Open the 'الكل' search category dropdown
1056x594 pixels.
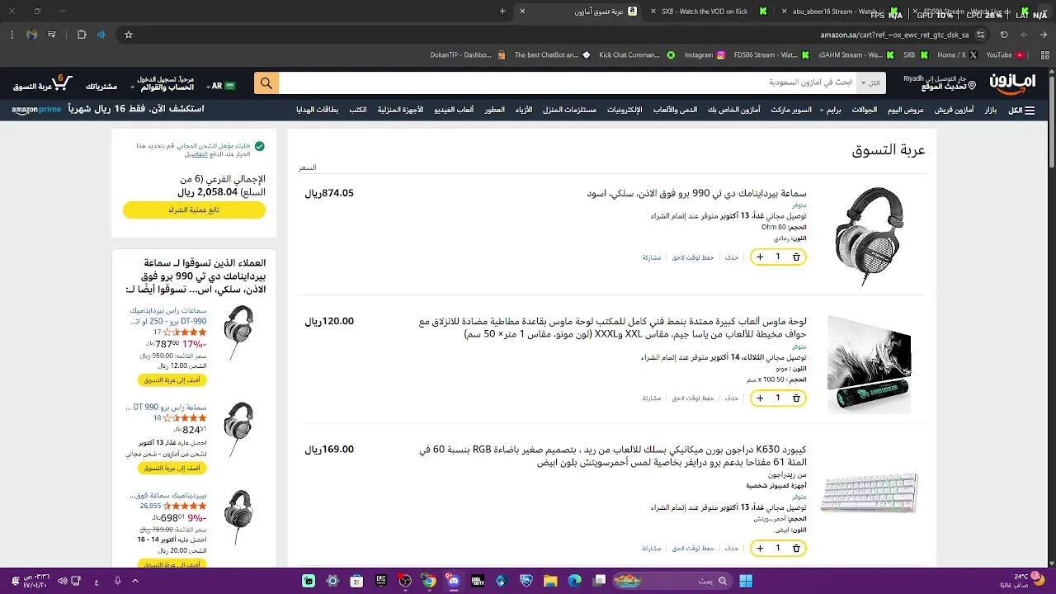(x=870, y=83)
